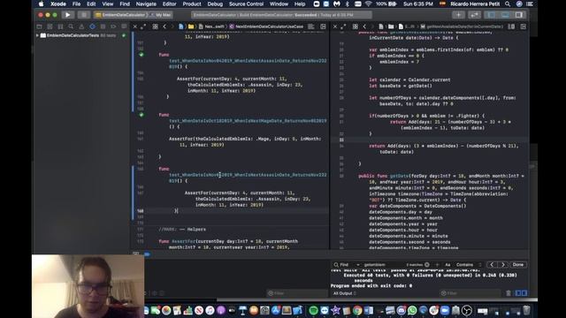Viewport: 566px width, 318px height.
Task: Click the console output Filter field
Action: (470, 293)
